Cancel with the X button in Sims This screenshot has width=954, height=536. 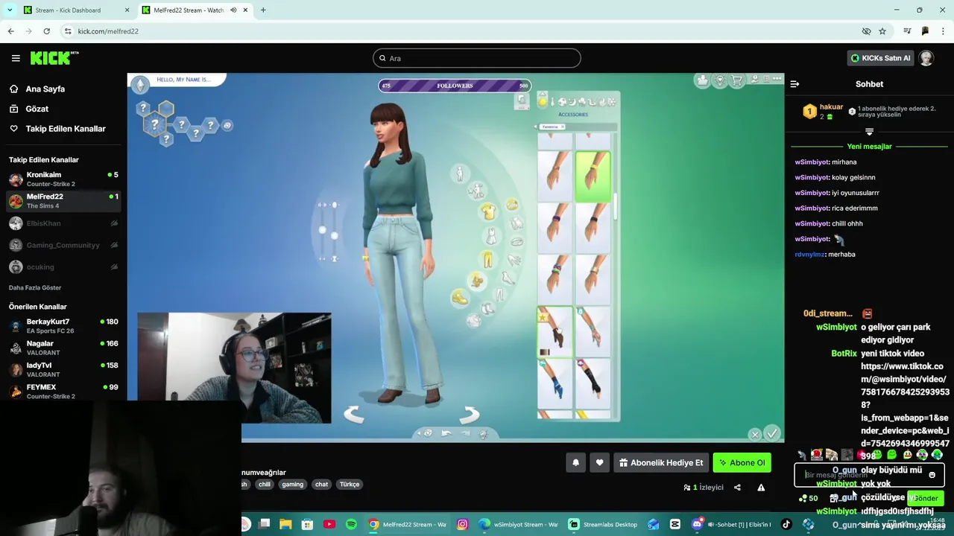[755, 434]
